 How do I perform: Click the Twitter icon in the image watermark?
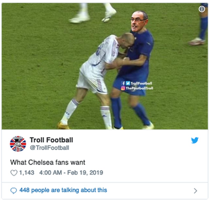[128, 83]
